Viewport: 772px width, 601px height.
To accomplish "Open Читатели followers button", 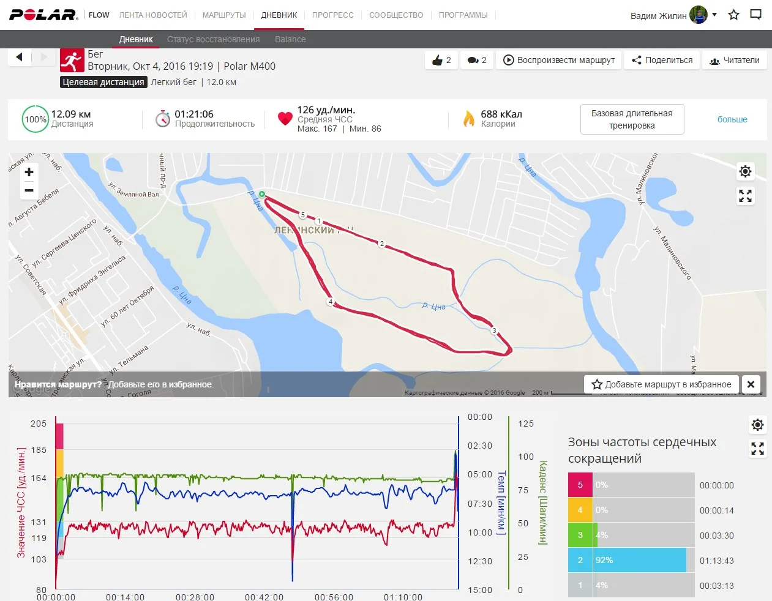I will point(734,60).
